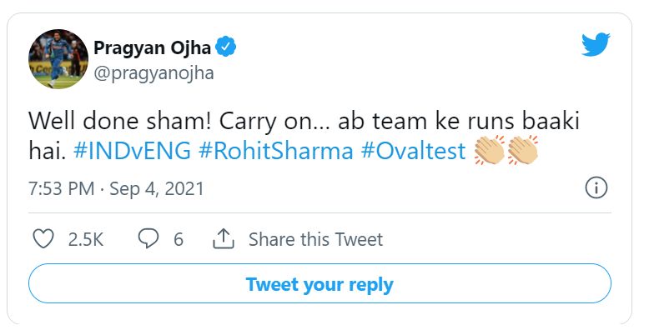Like the tweet with the heart icon
Image resolution: width=649 pixels, height=335 pixels.
(43, 239)
